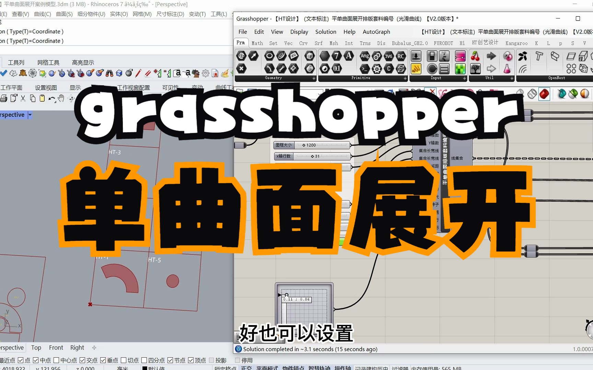The height and width of the screenshot is (370, 593).
Task: Switch to the Kangaroo component tab
Action: pyautogui.click(x=516, y=43)
